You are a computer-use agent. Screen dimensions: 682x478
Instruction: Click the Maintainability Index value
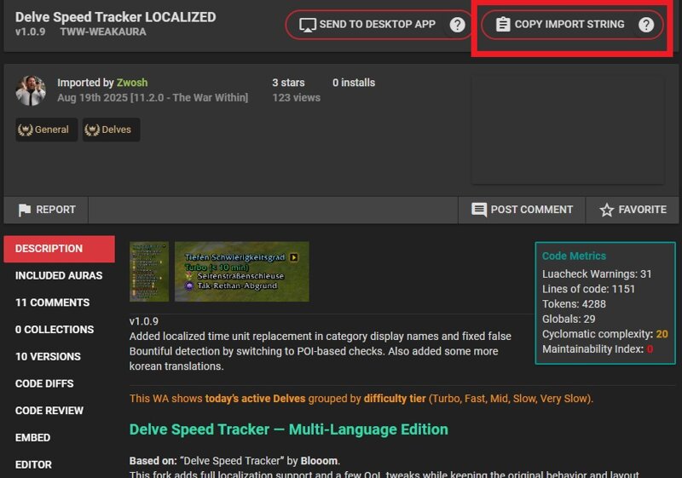coord(650,349)
